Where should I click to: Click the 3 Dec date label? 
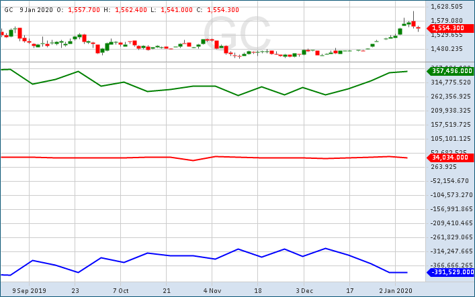pyautogui.click(x=304, y=291)
